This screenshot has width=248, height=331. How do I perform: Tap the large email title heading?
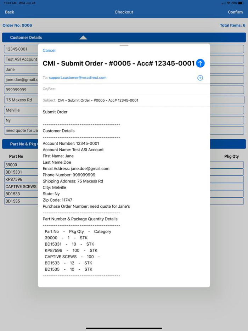119,63
